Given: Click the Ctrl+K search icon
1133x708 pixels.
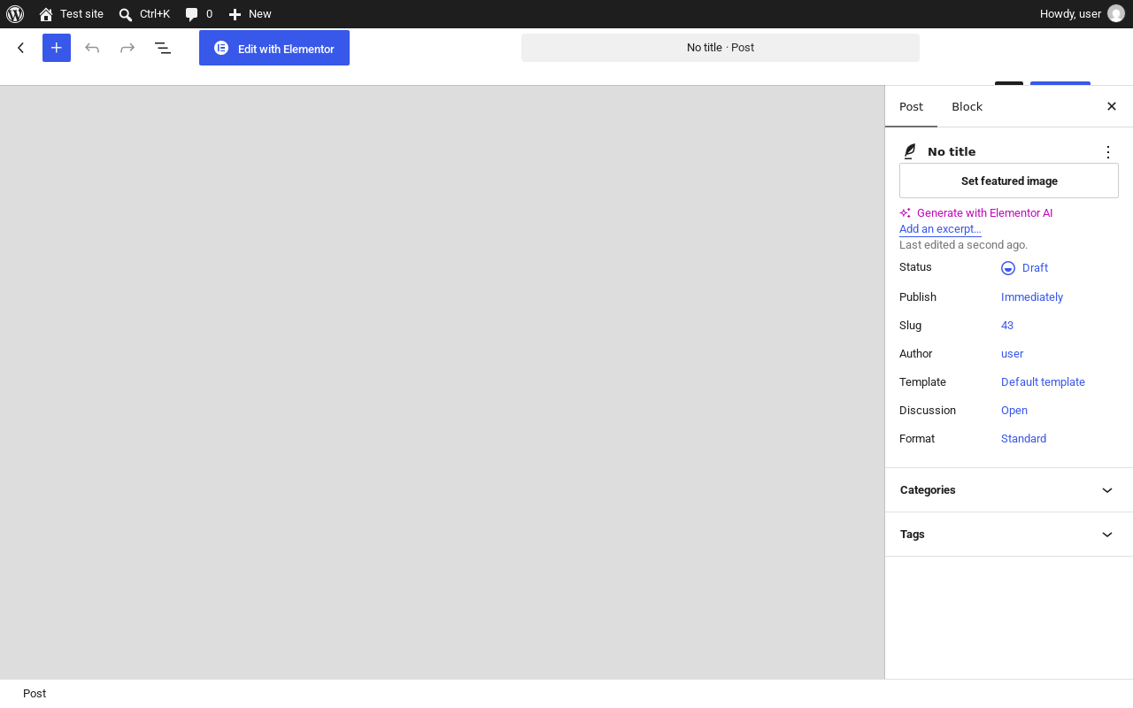Looking at the screenshot, I should (x=126, y=14).
